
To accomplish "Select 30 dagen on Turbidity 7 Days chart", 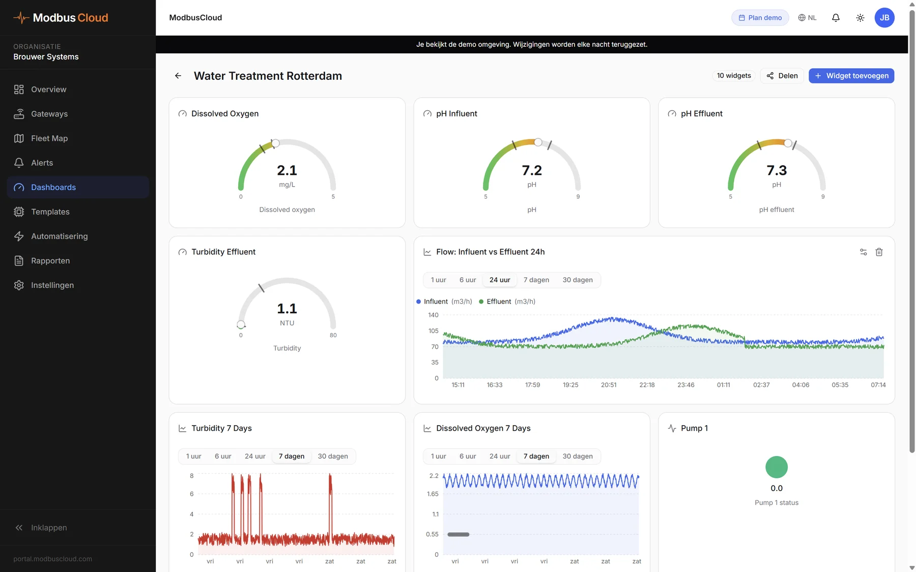I will (333, 457).
